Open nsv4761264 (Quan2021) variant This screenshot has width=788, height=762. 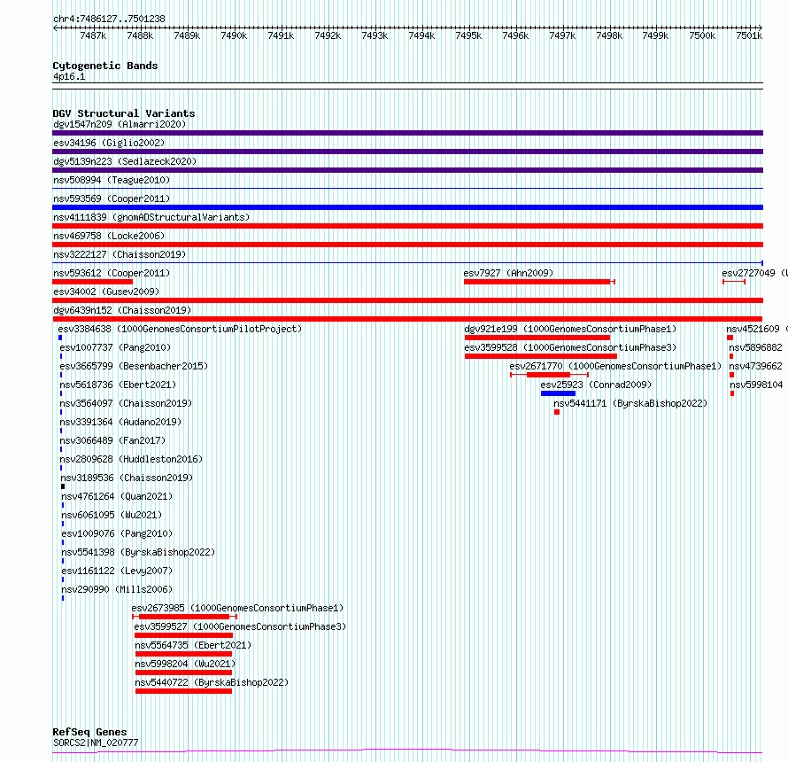coord(117,496)
